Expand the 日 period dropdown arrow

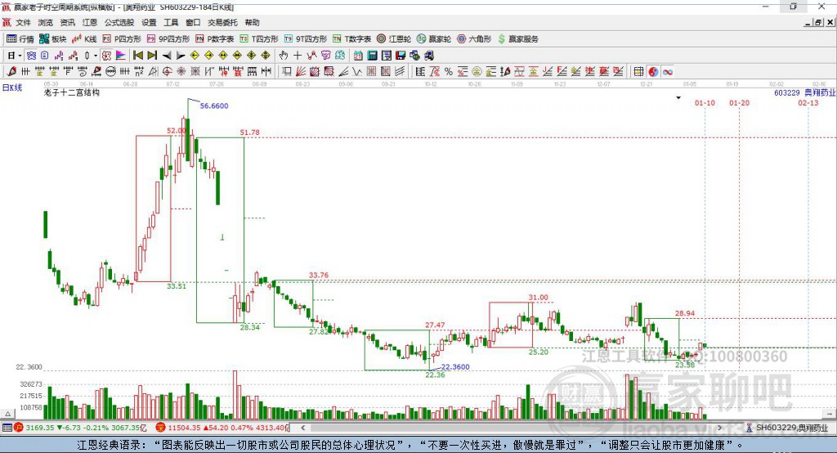coord(20,56)
